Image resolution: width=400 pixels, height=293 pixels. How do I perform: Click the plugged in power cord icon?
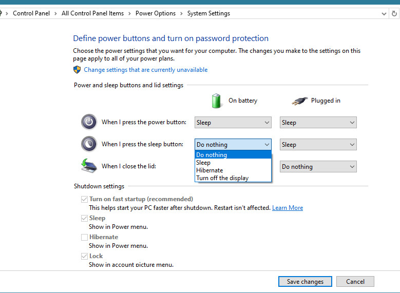pos(299,101)
